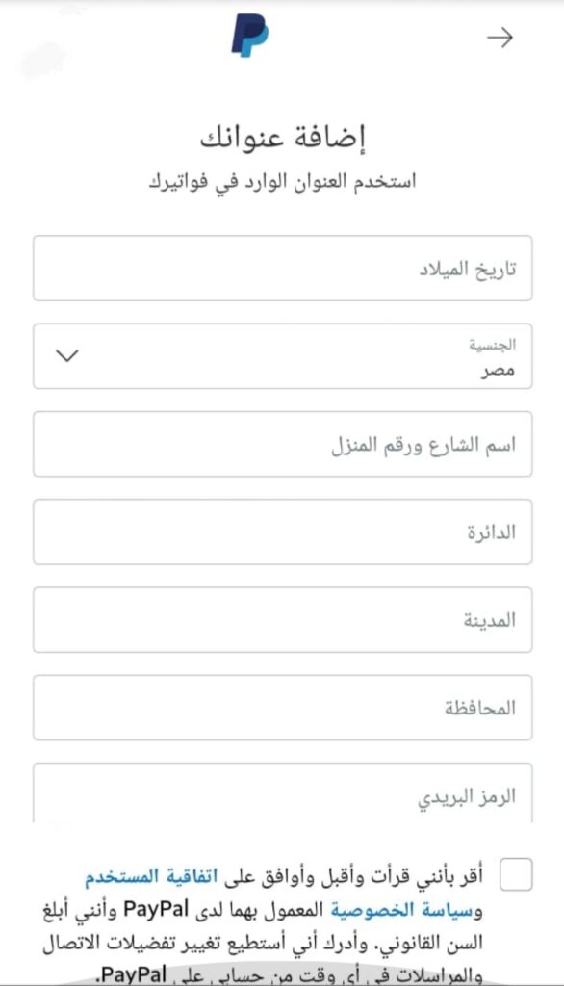Tick the user agreement consent checkbox
564x986 pixels.
click(x=516, y=874)
